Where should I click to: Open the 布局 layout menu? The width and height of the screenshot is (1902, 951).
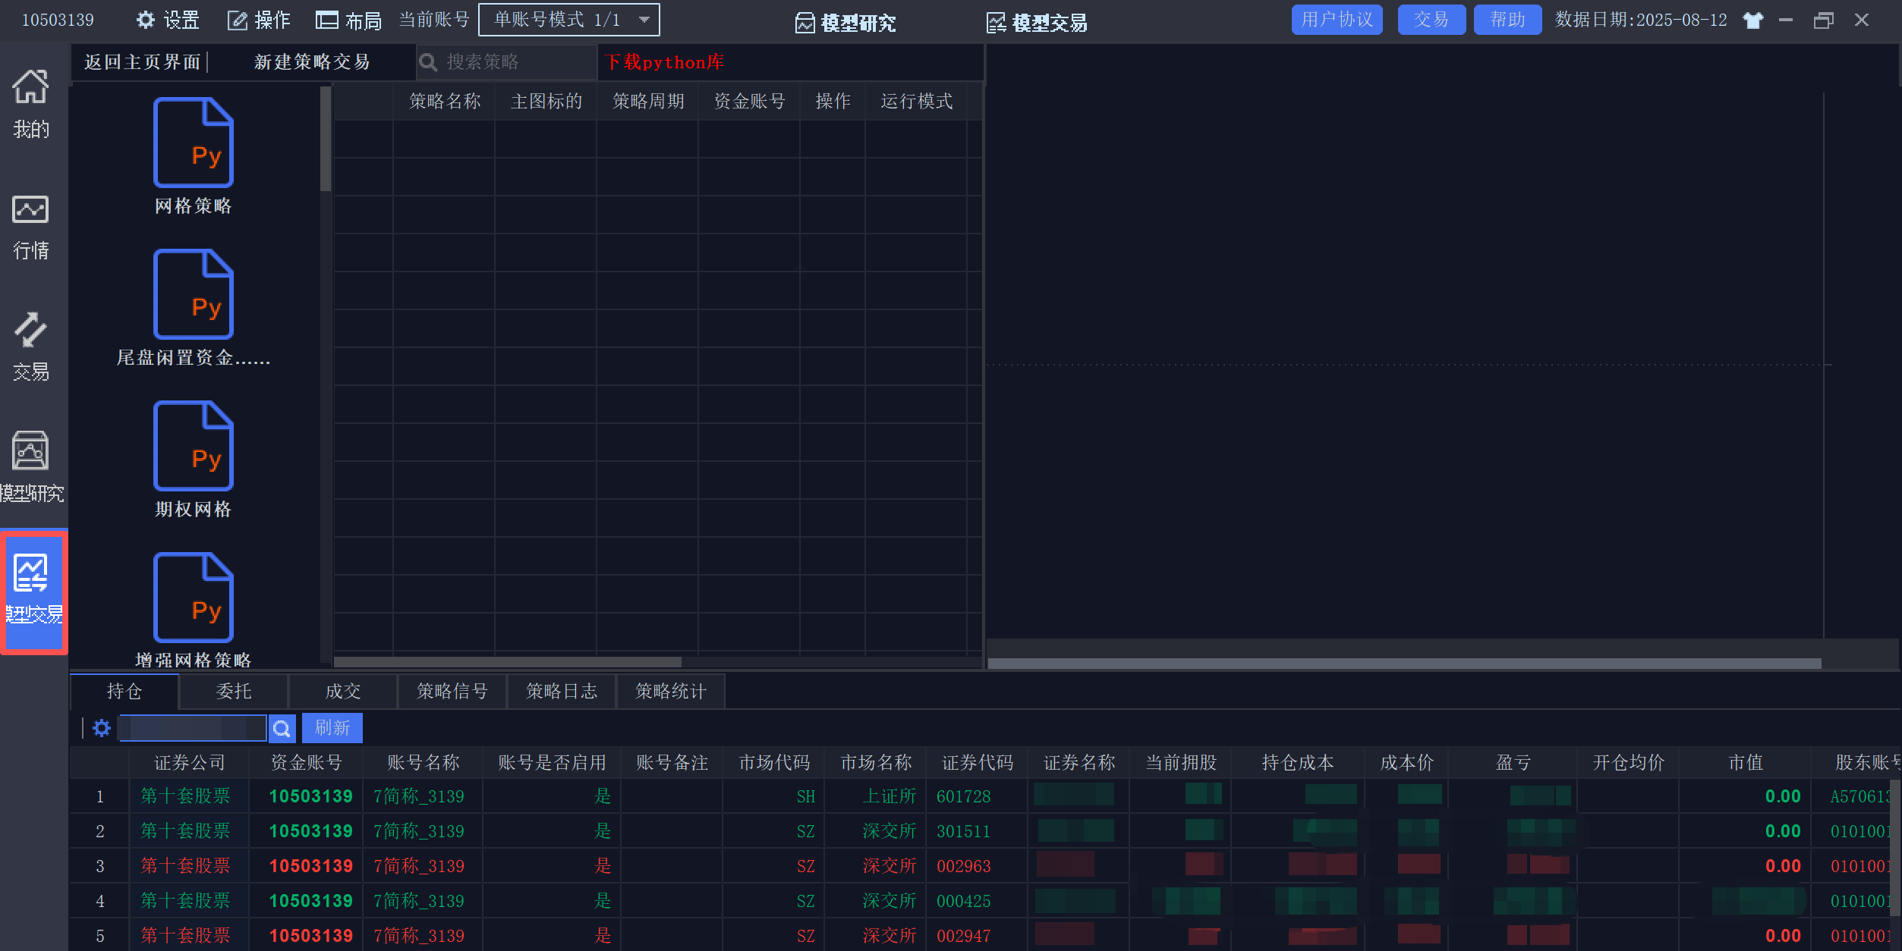click(348, 20)
